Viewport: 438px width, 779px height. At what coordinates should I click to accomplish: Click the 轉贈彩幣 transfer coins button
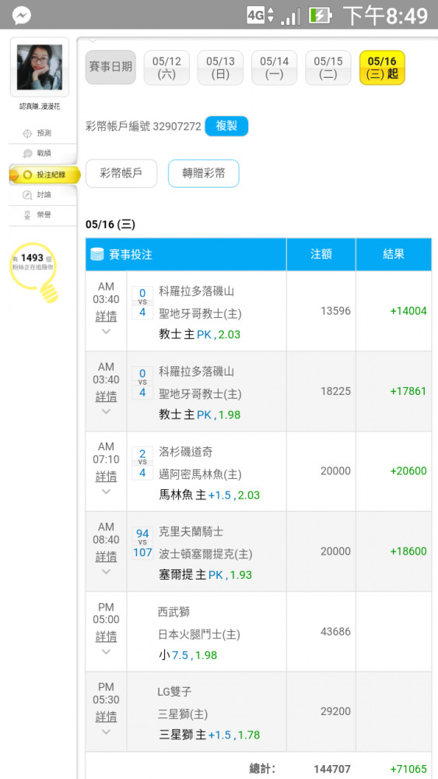point(203,174)
